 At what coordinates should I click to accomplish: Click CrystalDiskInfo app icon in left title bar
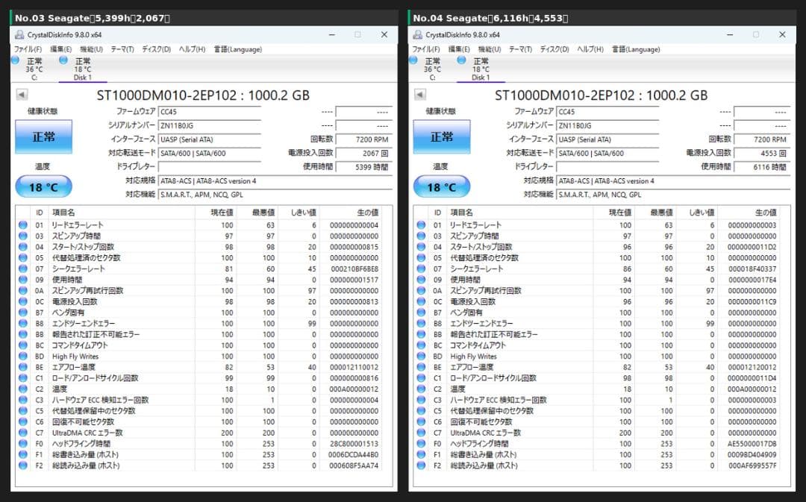pos(19,34)
